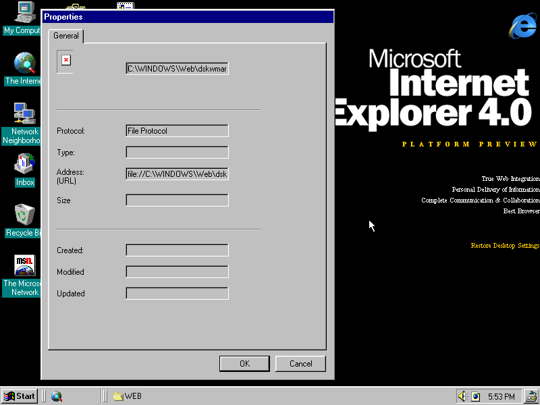This screenshot has width=540, height=405.
Task: Click the empty Updated field
Action: click(x=177, y=294)
